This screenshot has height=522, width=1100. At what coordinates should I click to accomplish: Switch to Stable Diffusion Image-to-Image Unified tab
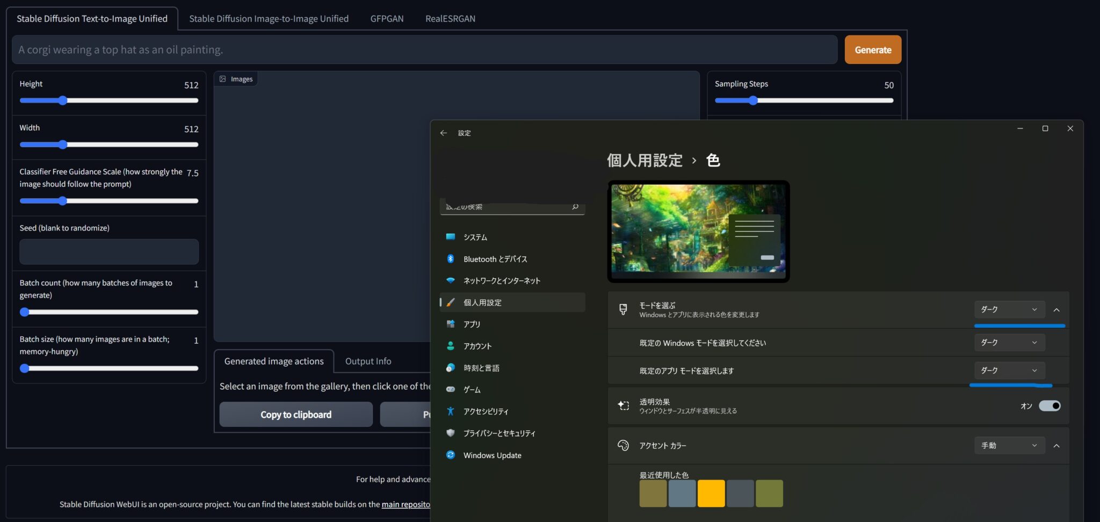(x=269, y=19)
